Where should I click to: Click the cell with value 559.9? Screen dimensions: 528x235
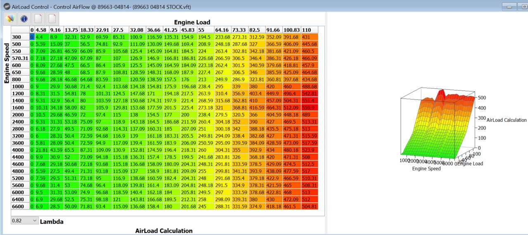pos(309,107)
